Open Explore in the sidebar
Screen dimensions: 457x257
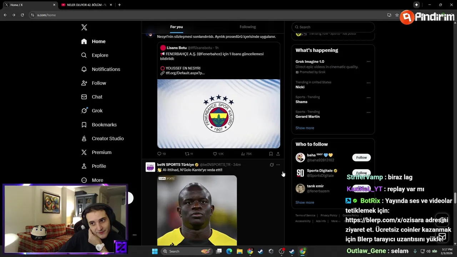[x=95, y=55]
